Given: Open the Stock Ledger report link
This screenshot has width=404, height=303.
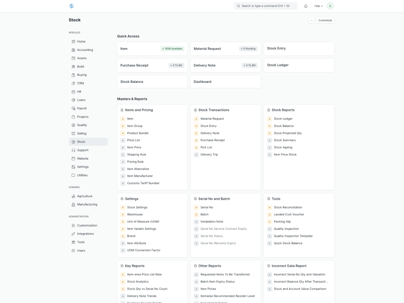Looking at the screenshot, I should (x=283, y=119).
